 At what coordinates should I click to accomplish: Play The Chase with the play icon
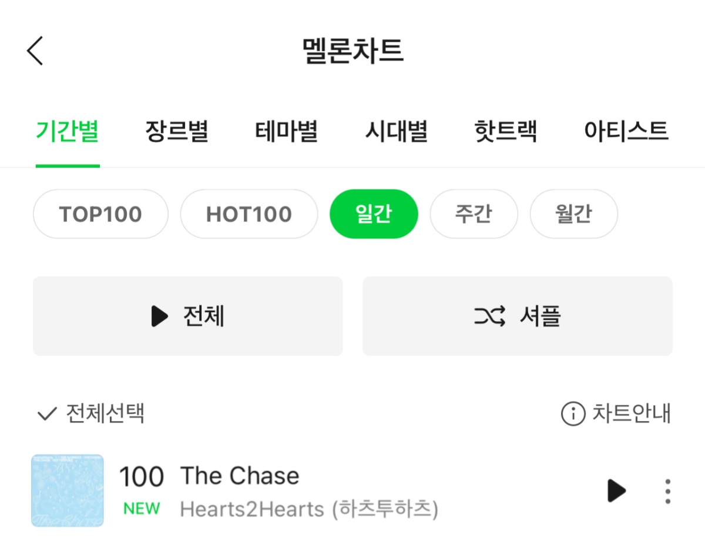616,490
